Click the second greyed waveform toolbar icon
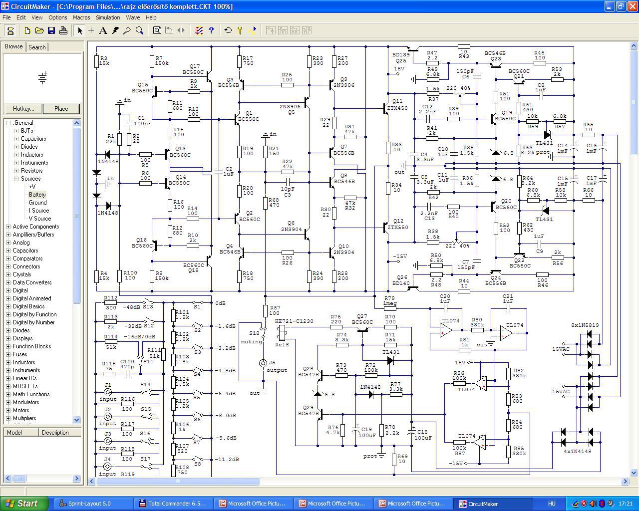This screenshot has width=639, height=511. tap(282, 30)
